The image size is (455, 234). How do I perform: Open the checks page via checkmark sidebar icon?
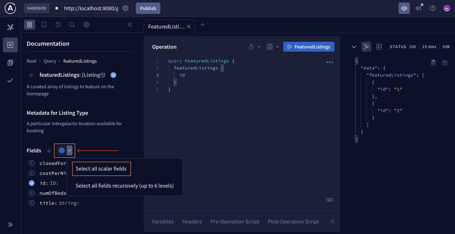click(x=10, y=80)
